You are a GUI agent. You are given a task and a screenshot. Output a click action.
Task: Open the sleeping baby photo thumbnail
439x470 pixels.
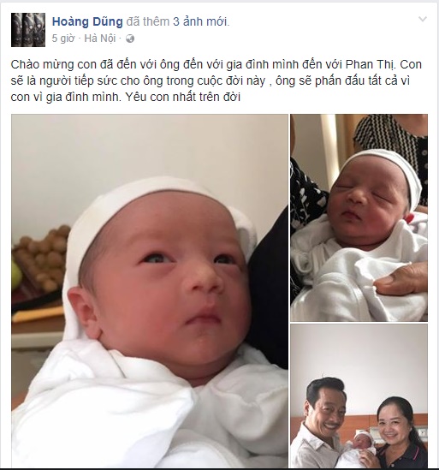[x=359, y=217]
